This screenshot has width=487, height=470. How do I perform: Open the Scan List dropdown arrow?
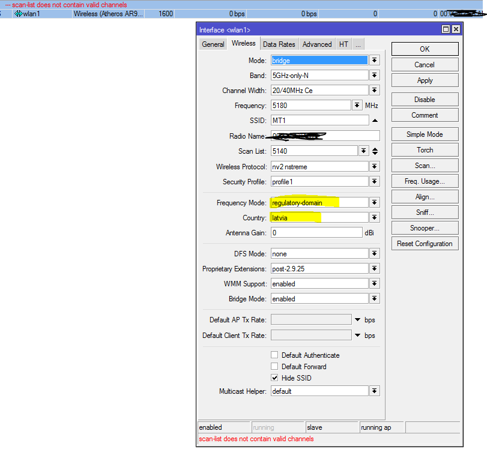[x=363, y=151]
